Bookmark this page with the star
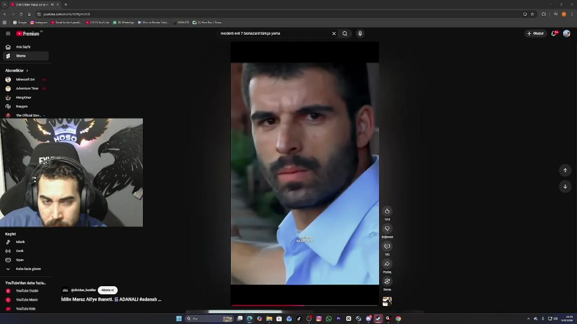This screenshot has width=577, height=324. pyautogui.click(x=532, y=14)
